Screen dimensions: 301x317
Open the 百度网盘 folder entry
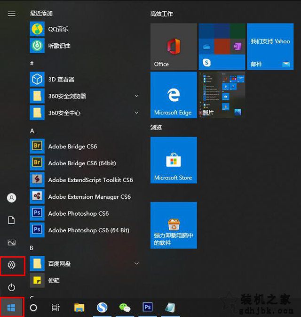84,264
